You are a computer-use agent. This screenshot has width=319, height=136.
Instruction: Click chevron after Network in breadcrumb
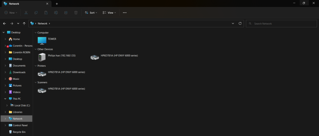(x=49, y=24)
